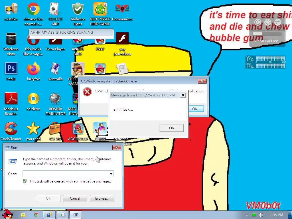Screen dimensions: 292x219
Task: Click the green network tray icon
Action: pyautogui.click(x=254, y=215)
